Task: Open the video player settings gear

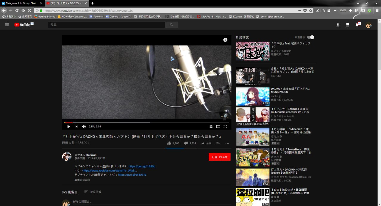Action: pyautogui.click(x=211, y=127)
